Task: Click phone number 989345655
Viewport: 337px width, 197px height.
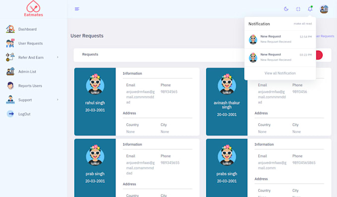Action: (x=170, y=163)
